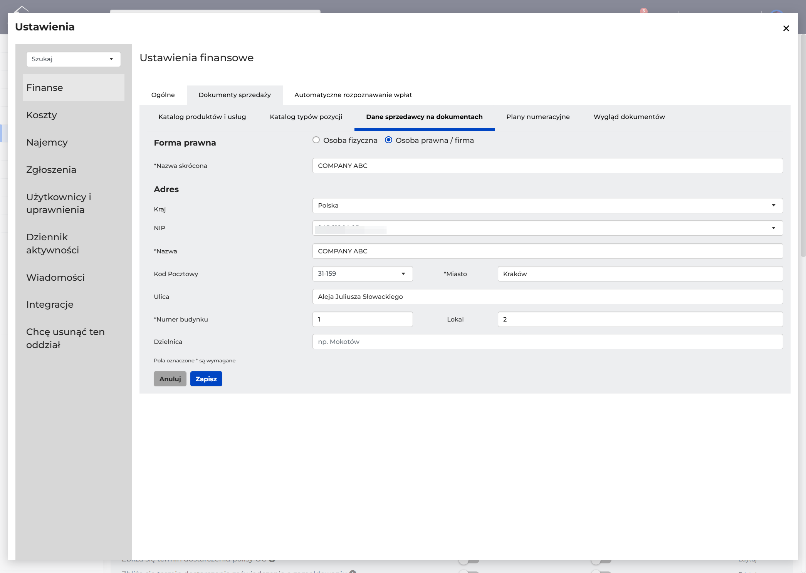
Task: Open Automatyczne rozpoznawanie wpłat tab
Action: click(353, 95)
